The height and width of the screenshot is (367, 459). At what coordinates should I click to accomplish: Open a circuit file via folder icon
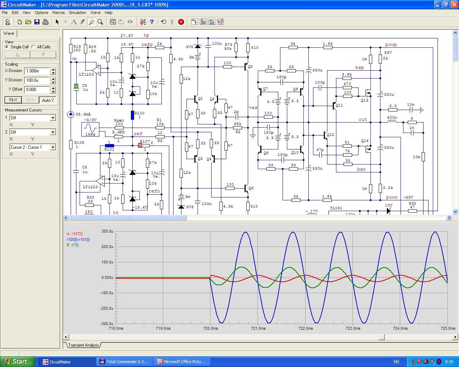click(28, 22)
